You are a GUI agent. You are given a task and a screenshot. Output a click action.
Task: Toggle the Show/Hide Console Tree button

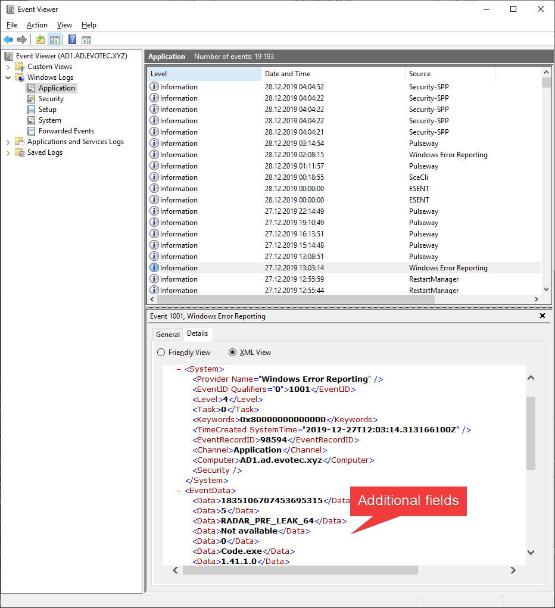click(54, 40)
